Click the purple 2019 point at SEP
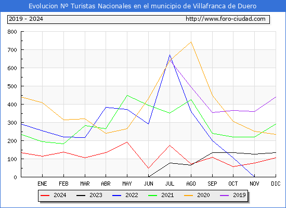The width and height of the screenshot is (286, 208). point(212,112)
